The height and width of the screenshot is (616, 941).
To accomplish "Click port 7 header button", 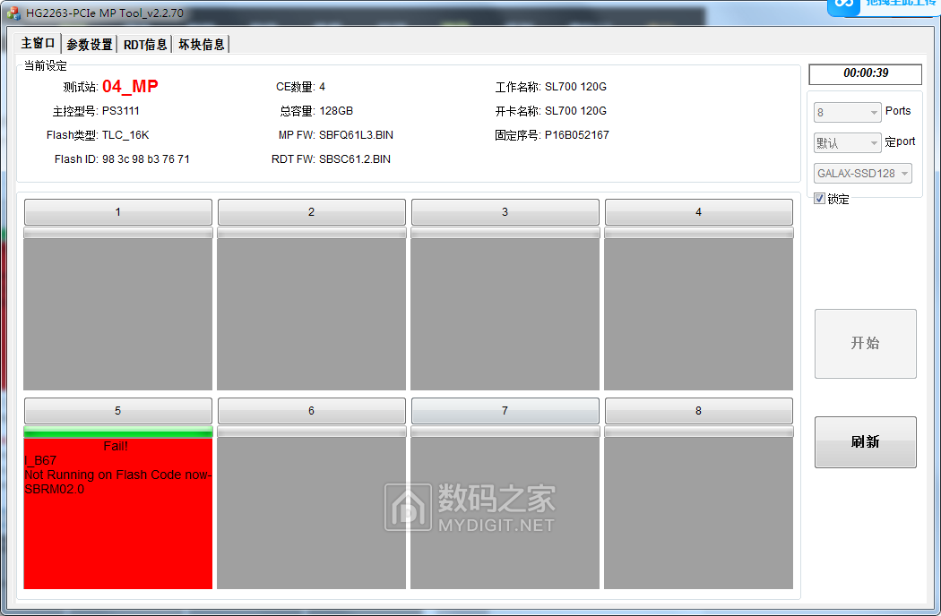I will pyautogui.click(x=505, y=411).
